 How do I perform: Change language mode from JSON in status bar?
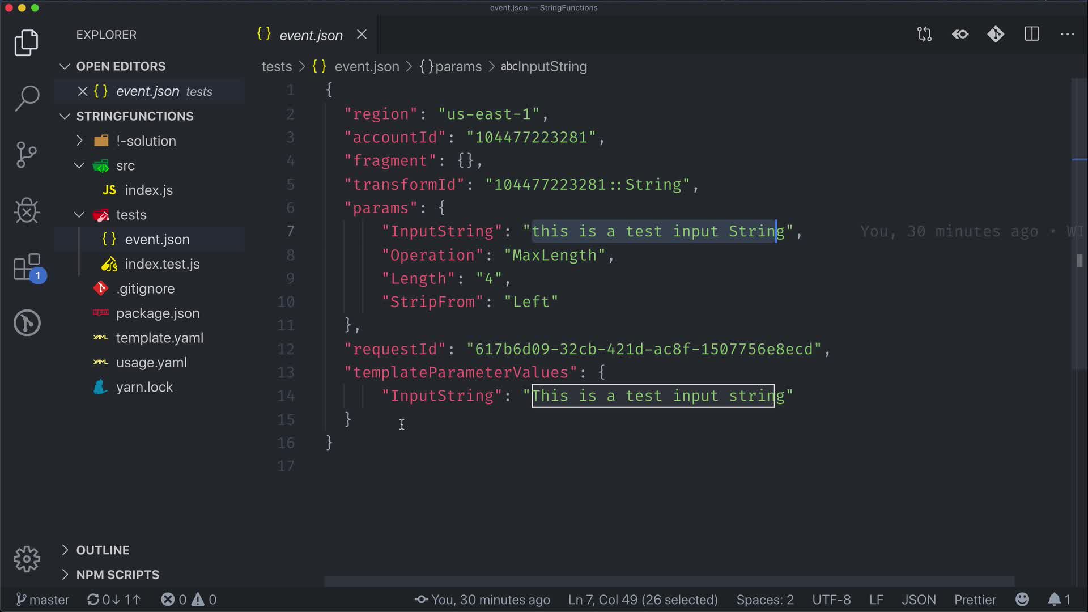[919, 600]
